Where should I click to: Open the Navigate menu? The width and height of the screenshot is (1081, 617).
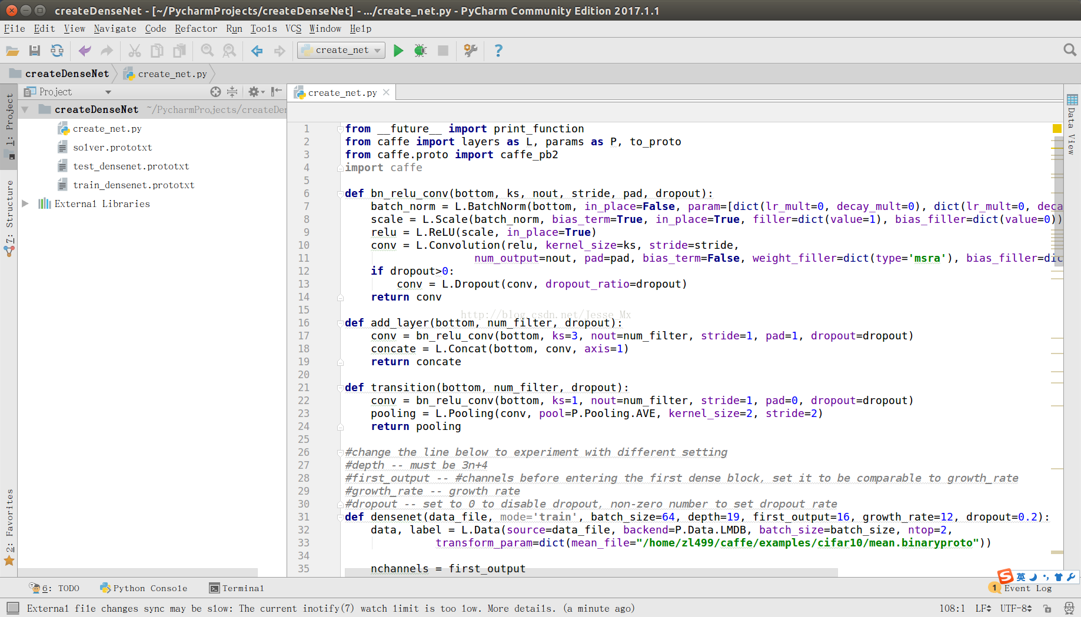tap(115, 29)
